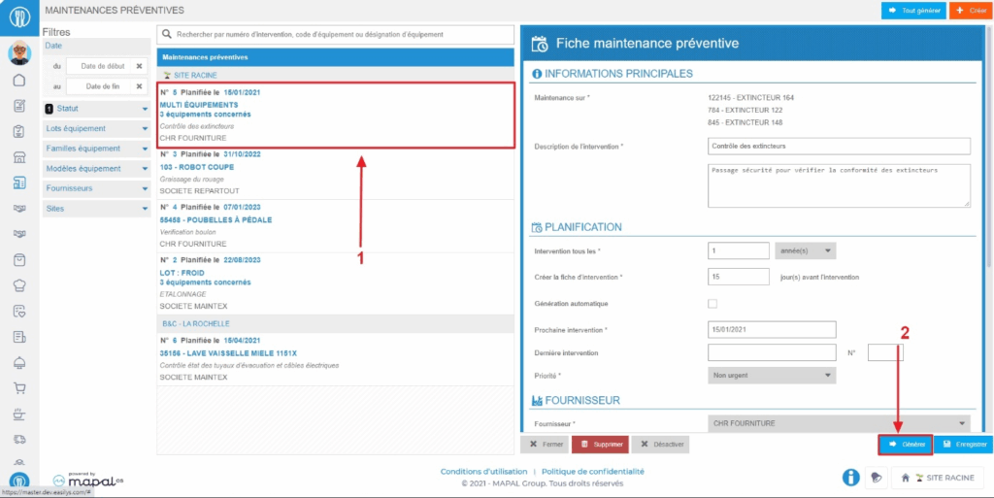994x498 pixels.
Task: Open the Fournisseur 'CHR FOURNITURE' dropdown
Action: click(840, 423)
